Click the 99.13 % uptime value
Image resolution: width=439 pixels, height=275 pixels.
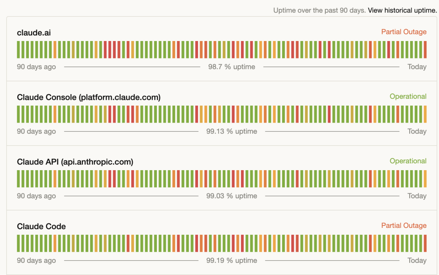232,132
